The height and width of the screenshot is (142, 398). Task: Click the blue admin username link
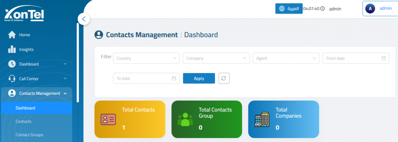[x=386, y=9]
